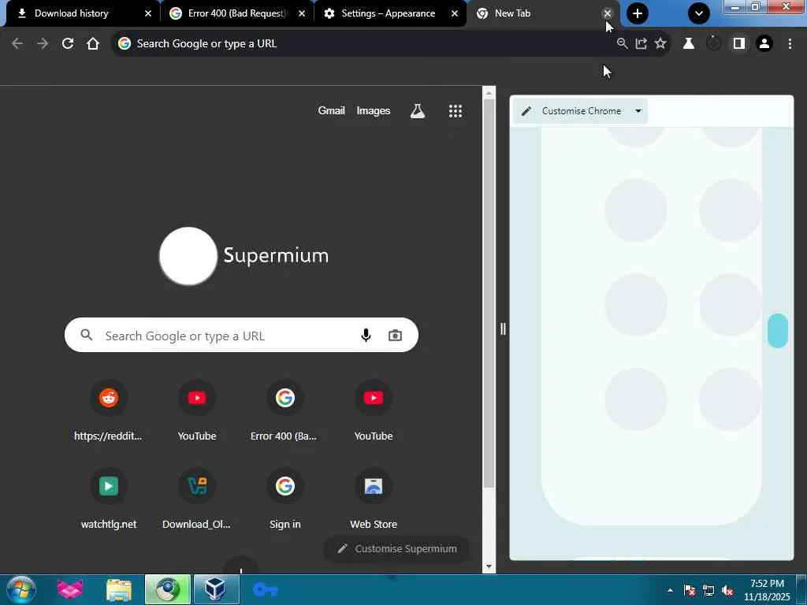
Task: Open the Error 400 (Ba... shortcut
Action: [x=284, y=410]
